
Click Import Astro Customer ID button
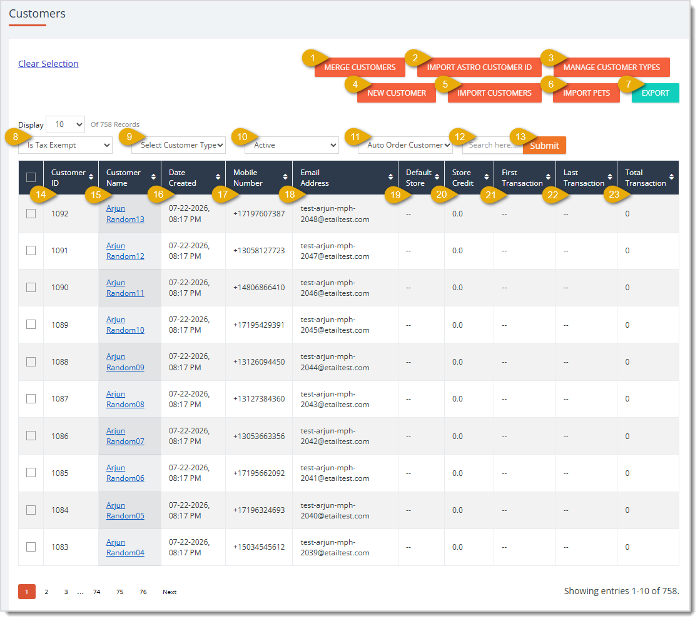coord(479,68)
